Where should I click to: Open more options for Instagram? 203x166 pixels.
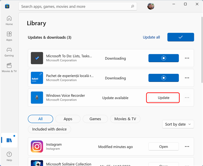(187, 147)
